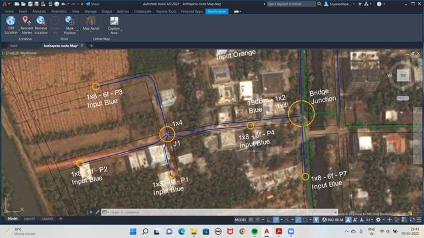This screenshot has height=238, width=424.
Task: Open the Output ribbon tab
Action: (x=107, y=11)
